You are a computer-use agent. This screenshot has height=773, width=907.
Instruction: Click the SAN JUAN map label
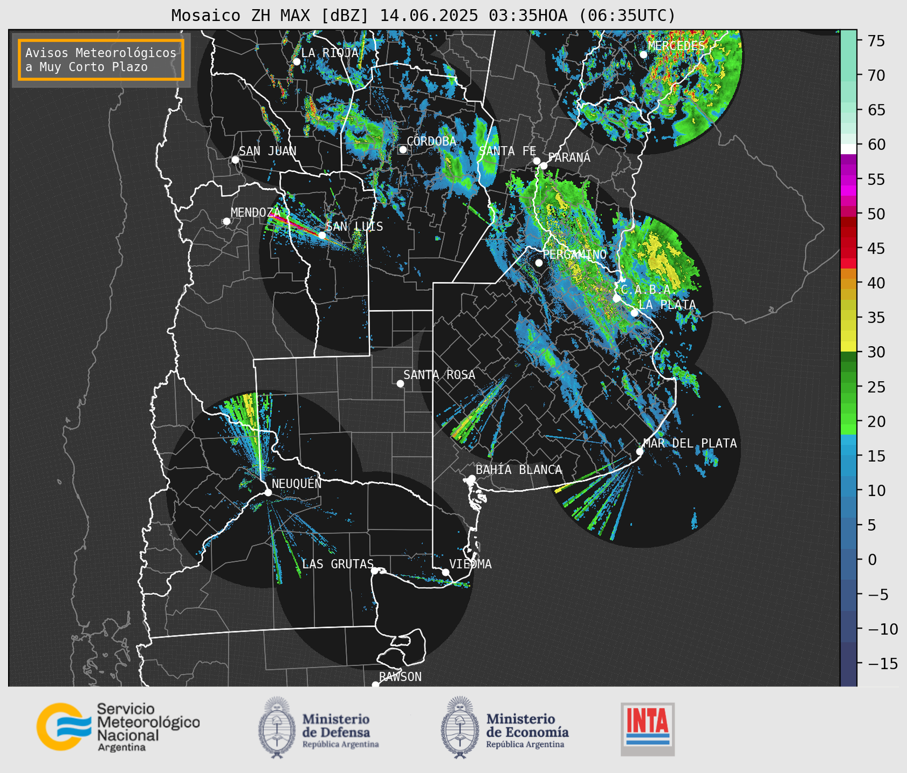click(267, 151)
